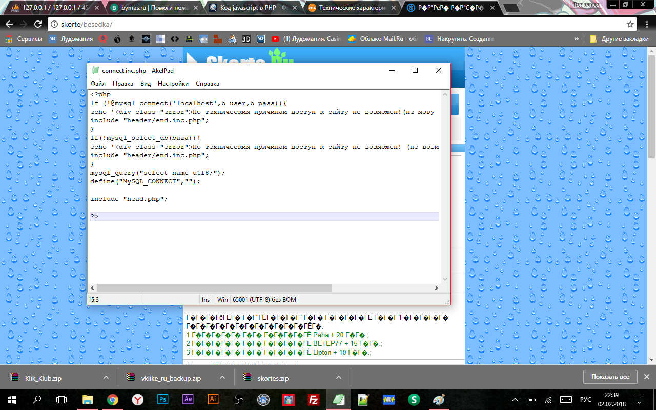Open the 'Накрутить. Созданн' bookmark
656x410 pixels.
pyautogui.click(x=460, y=39)
